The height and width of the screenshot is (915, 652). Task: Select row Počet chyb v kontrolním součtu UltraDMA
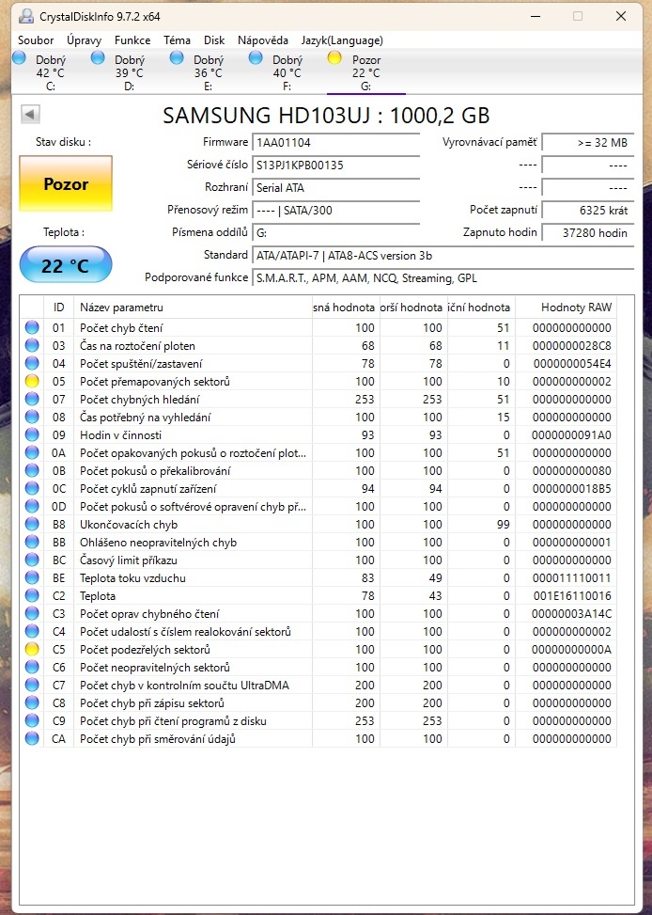[x=318, y=686]
